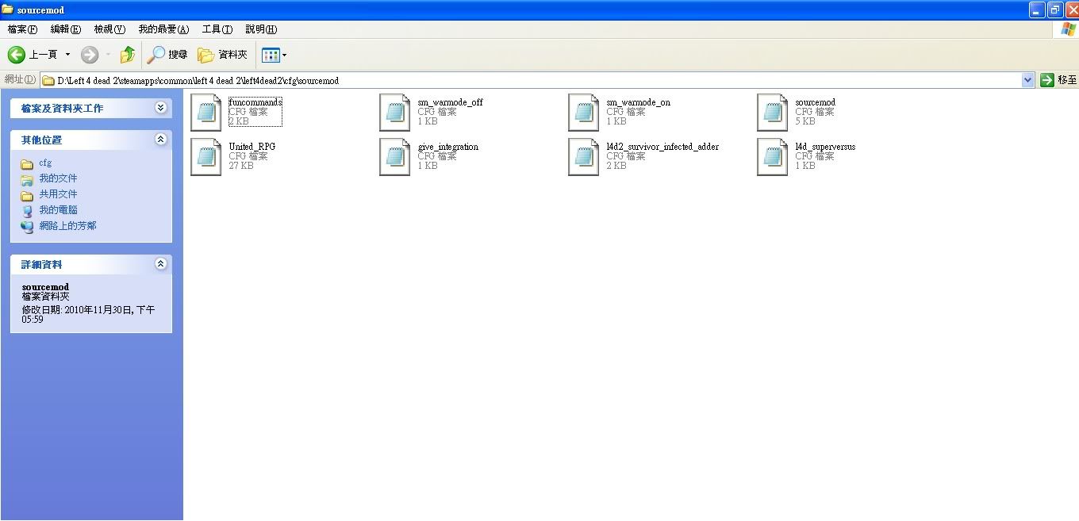Image resolution: width=1079 pixels, height=521 pixels.
Task: Collapse the Other Places (其他位置) panel
Action: click(x=161, y=140)
